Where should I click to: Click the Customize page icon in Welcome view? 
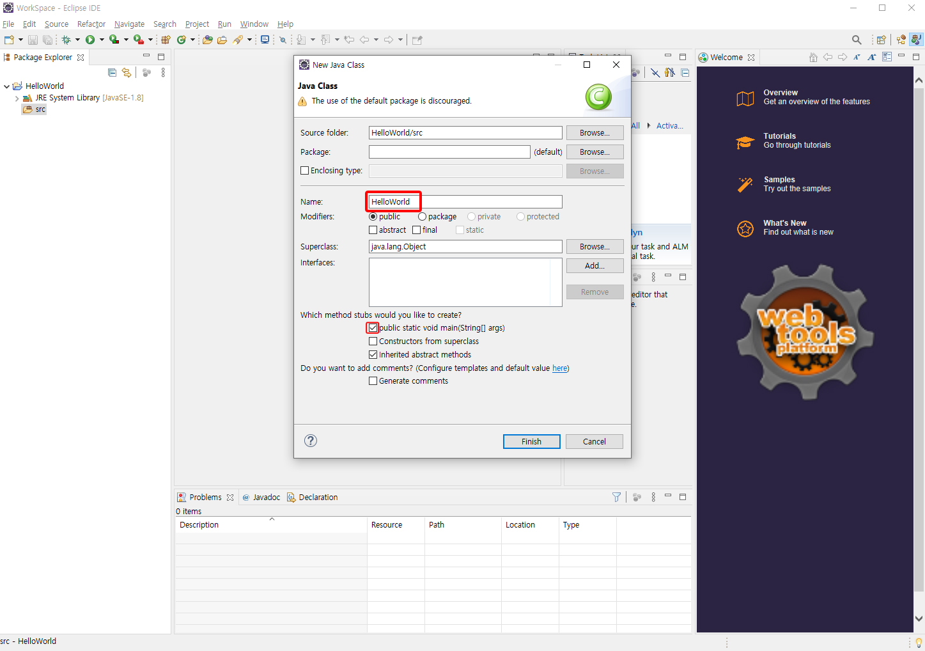[x=887, y=57]
